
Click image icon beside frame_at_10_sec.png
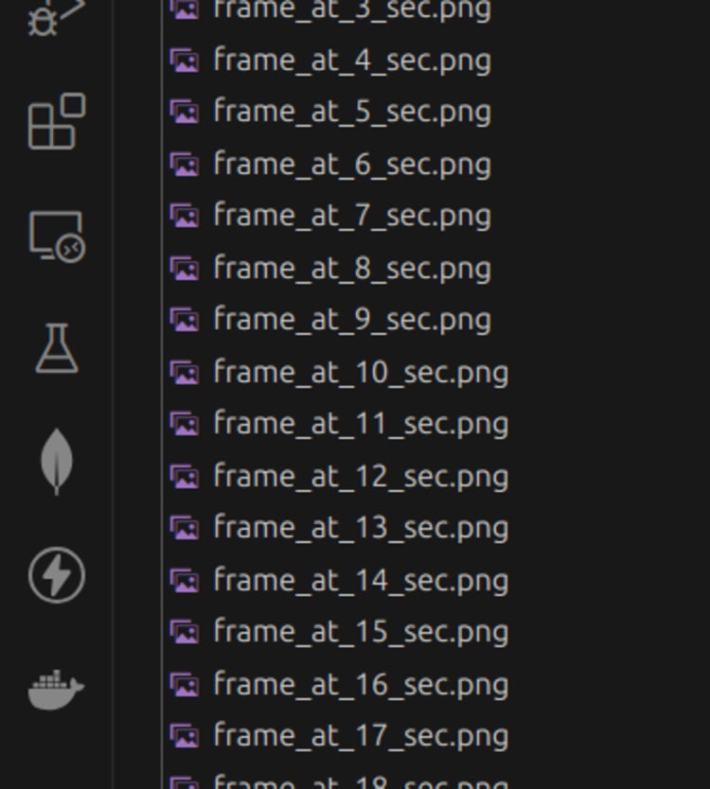185,373
